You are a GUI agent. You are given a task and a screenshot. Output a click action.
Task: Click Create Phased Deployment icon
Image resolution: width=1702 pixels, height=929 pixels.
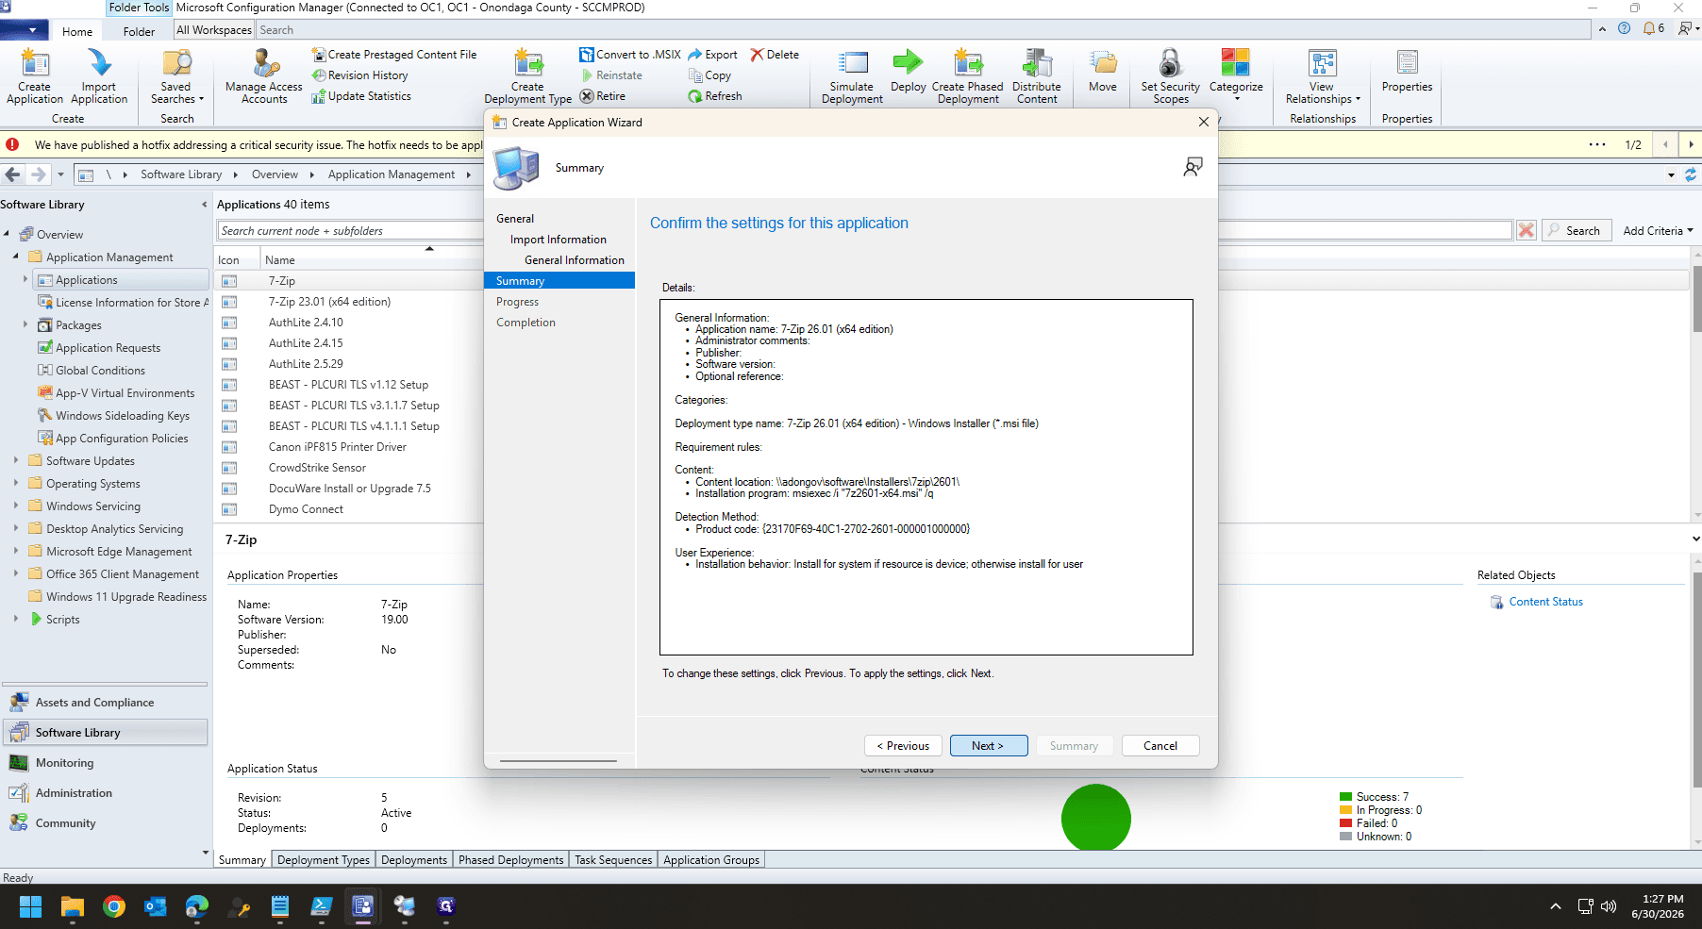[x=968, y=75]
